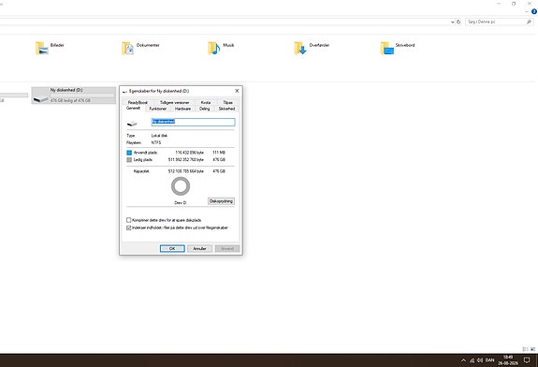Viewport: 538px width, 367px height.
Task: Open the Skrivebord desktop folder icon
Action: pyautogui.click(x=387, y=49)
